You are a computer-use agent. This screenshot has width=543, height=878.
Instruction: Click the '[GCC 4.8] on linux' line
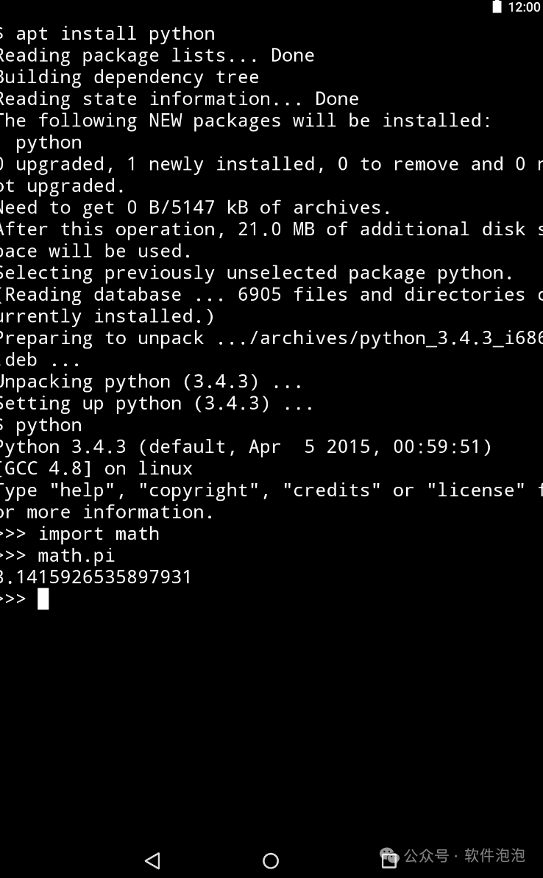pyautogui.click(x=96, y=468)
